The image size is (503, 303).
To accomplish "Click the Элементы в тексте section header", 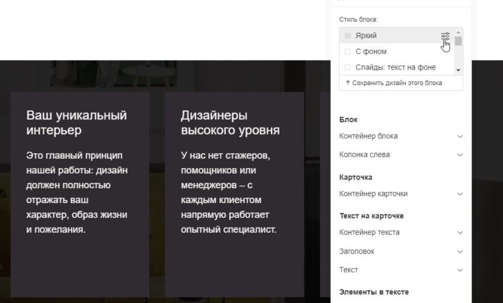I will [373, 292].
